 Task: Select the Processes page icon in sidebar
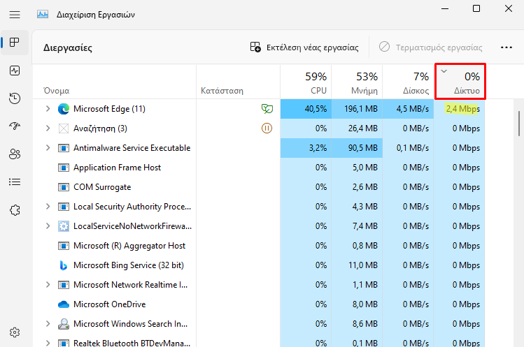click(15, 43)
